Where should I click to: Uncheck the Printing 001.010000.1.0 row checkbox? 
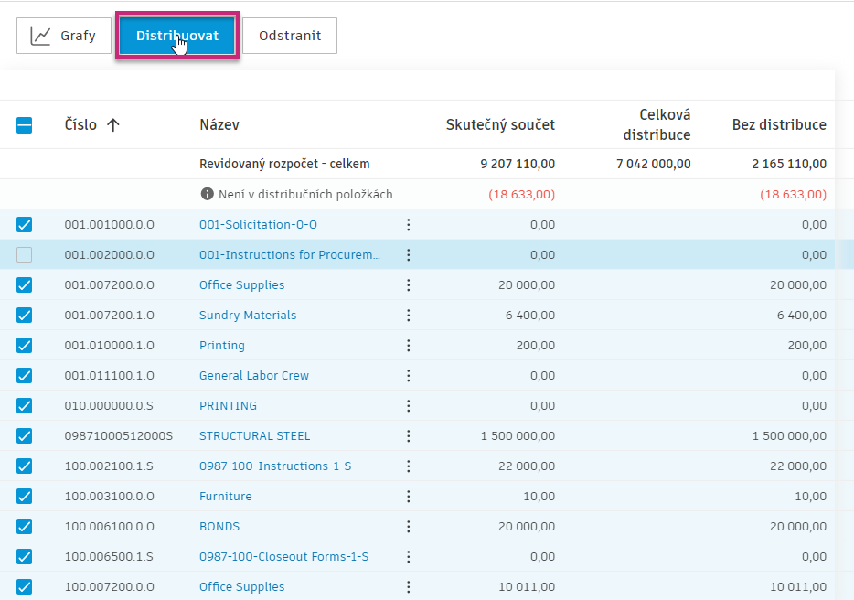[24, 346]
